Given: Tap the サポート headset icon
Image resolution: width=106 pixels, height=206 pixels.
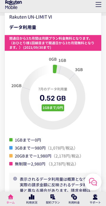Looking at the screenshot, I should (x=95, y=197).
